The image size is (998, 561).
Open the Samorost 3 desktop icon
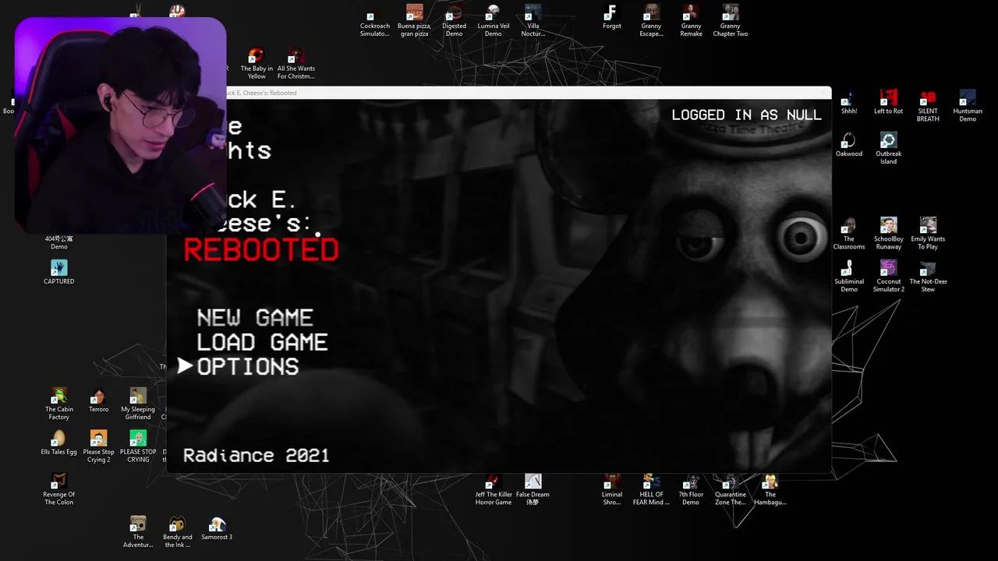coord(217,528)
